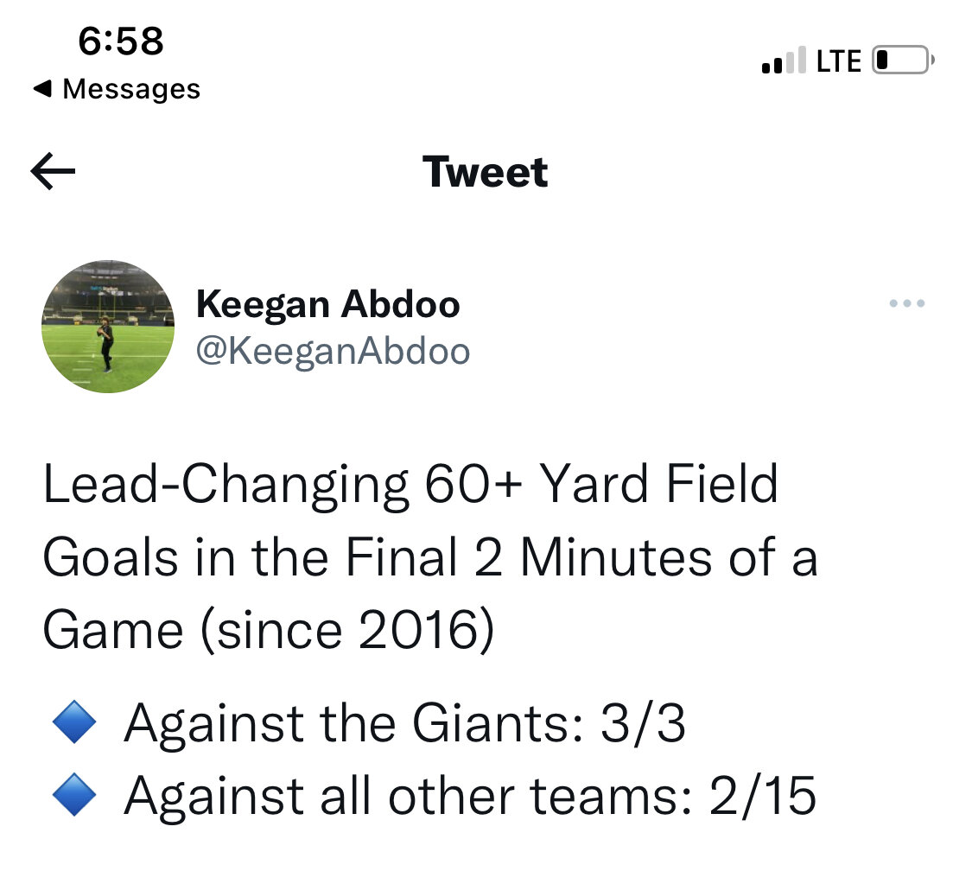Viewport: 972px width, 890px height.
Task: Click the Keegan Abdoo display name
Action: pos(327,304)
